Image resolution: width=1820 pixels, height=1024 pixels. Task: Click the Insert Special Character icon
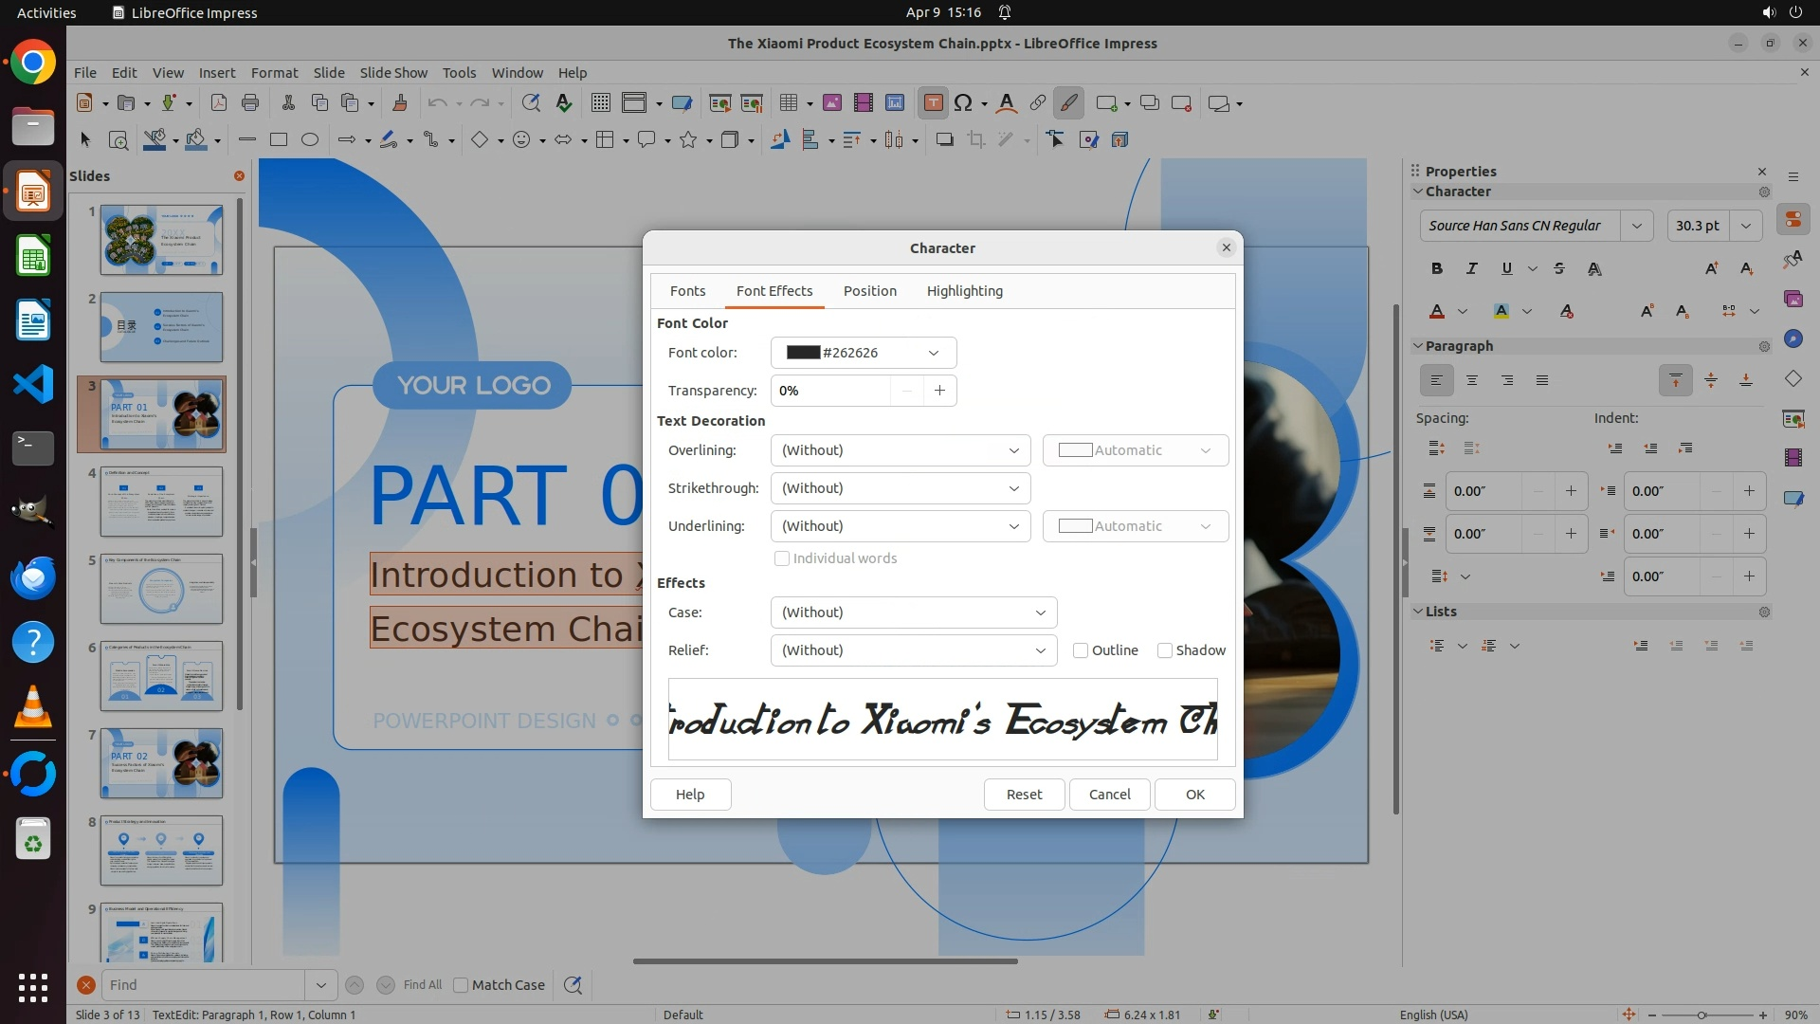click(x=963, y=103)
